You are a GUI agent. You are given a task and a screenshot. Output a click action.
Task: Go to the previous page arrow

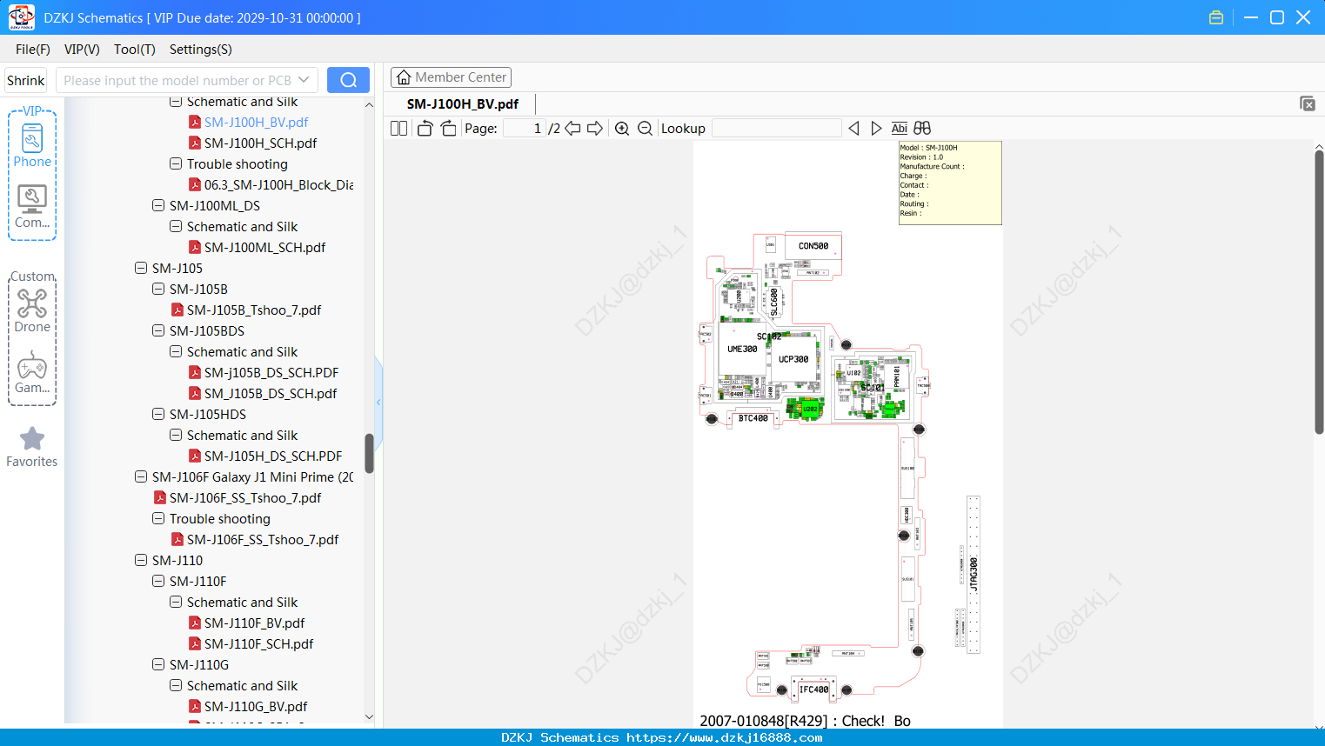(572, 129)
